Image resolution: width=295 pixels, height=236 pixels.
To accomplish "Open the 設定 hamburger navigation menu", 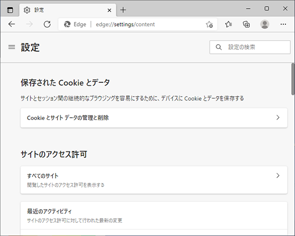I will (x=12, y=47).
